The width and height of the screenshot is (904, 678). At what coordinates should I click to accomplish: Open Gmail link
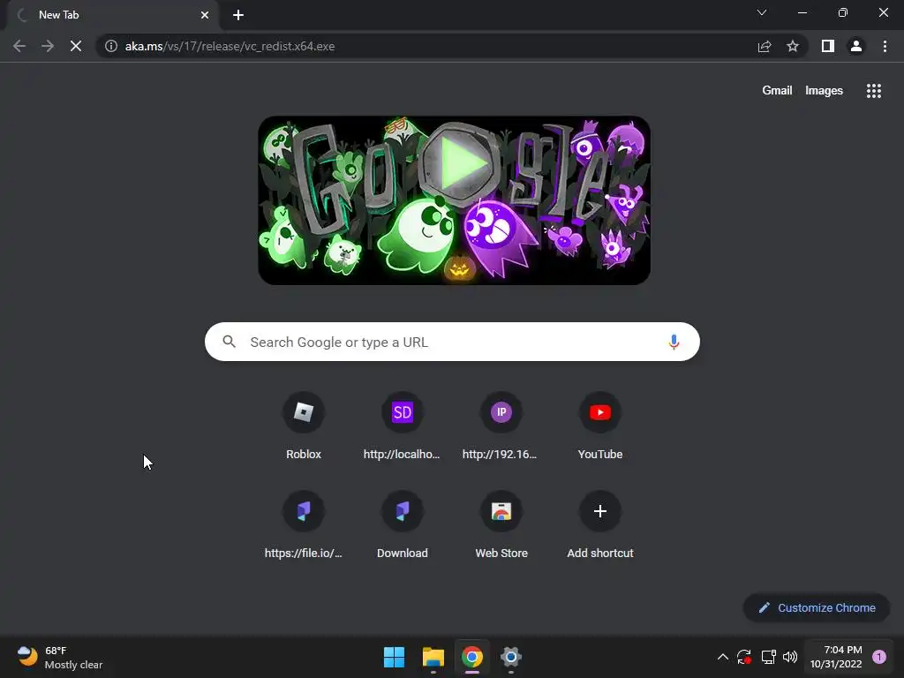[x=777, y=91]
